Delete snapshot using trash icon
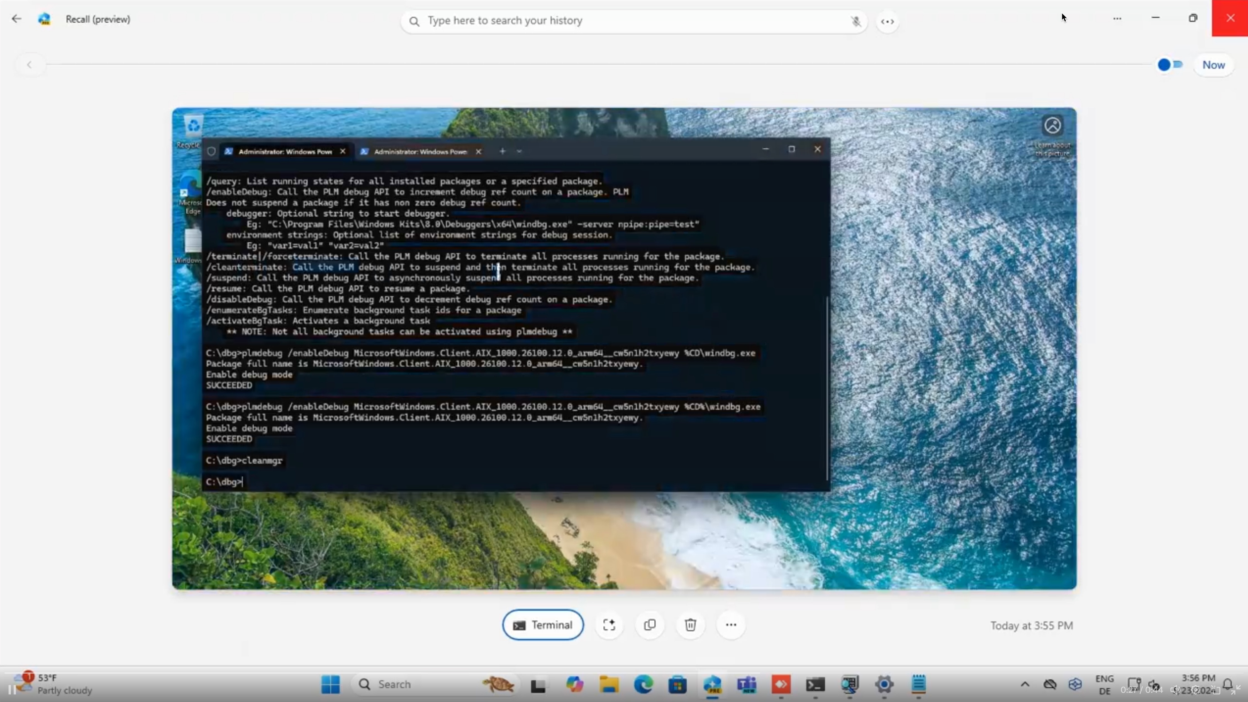 (x=690, y=625)
